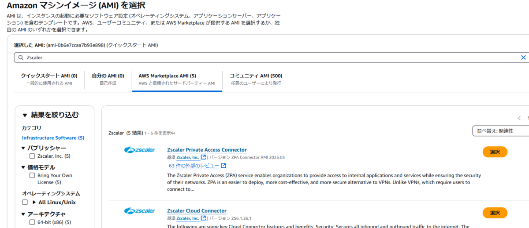Click the Zscaler (5 結果) results count text

126,133
